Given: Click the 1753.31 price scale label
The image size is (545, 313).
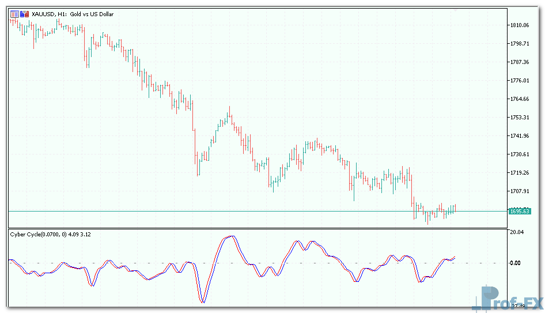Looking at the screenshot, I should pyautogui.click(x=519, y=118).
